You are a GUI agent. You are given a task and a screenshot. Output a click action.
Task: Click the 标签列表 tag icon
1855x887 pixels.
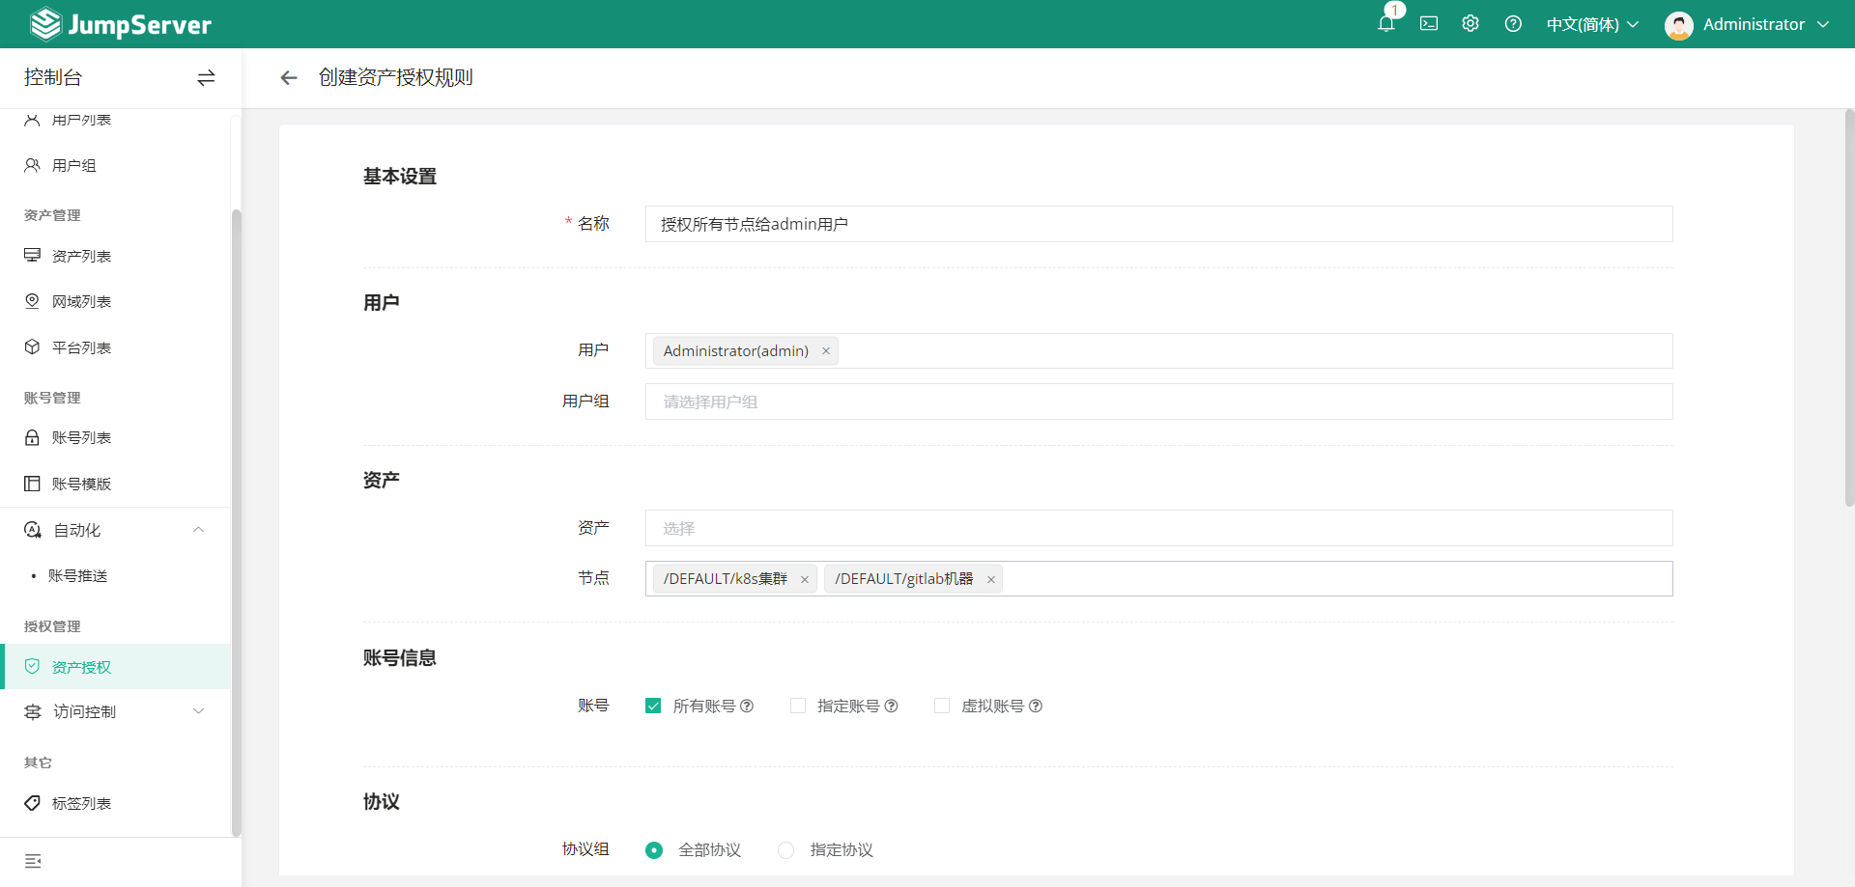coord(32,803)
